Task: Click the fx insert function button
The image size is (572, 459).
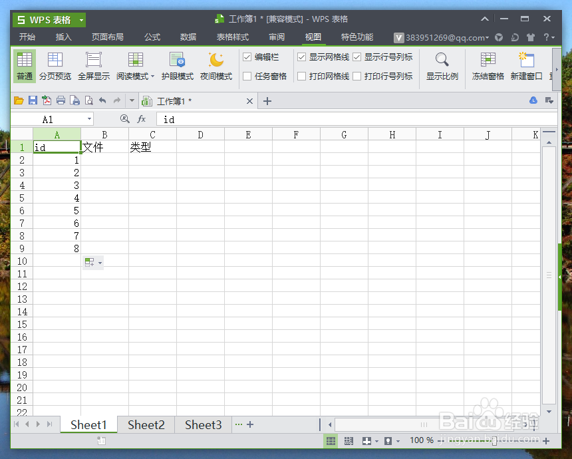Action: pyautogui.click(x=140, y=119)
